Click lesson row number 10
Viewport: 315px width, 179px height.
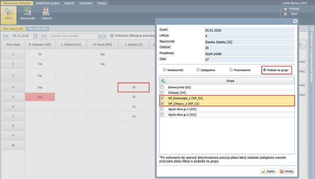click(13, 145)
